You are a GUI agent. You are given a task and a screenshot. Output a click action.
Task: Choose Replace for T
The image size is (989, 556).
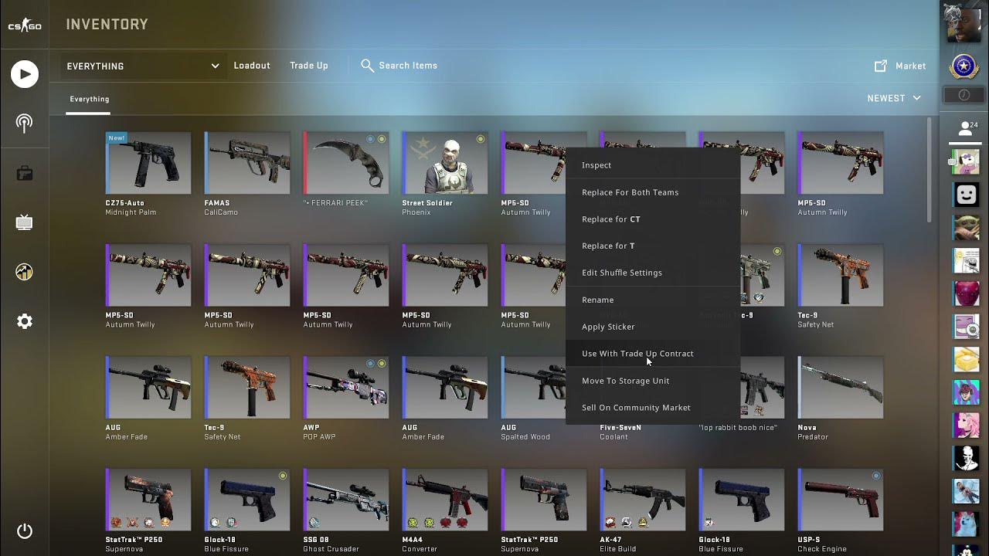point(653,246)
